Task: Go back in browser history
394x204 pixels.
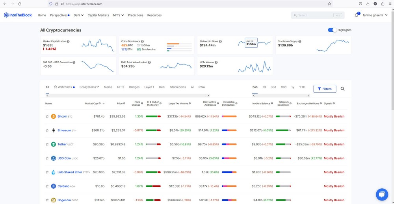Action: [x=5, y=4]
